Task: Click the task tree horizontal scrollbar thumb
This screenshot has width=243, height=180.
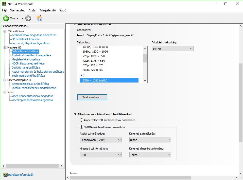Action: coord(32,166)
